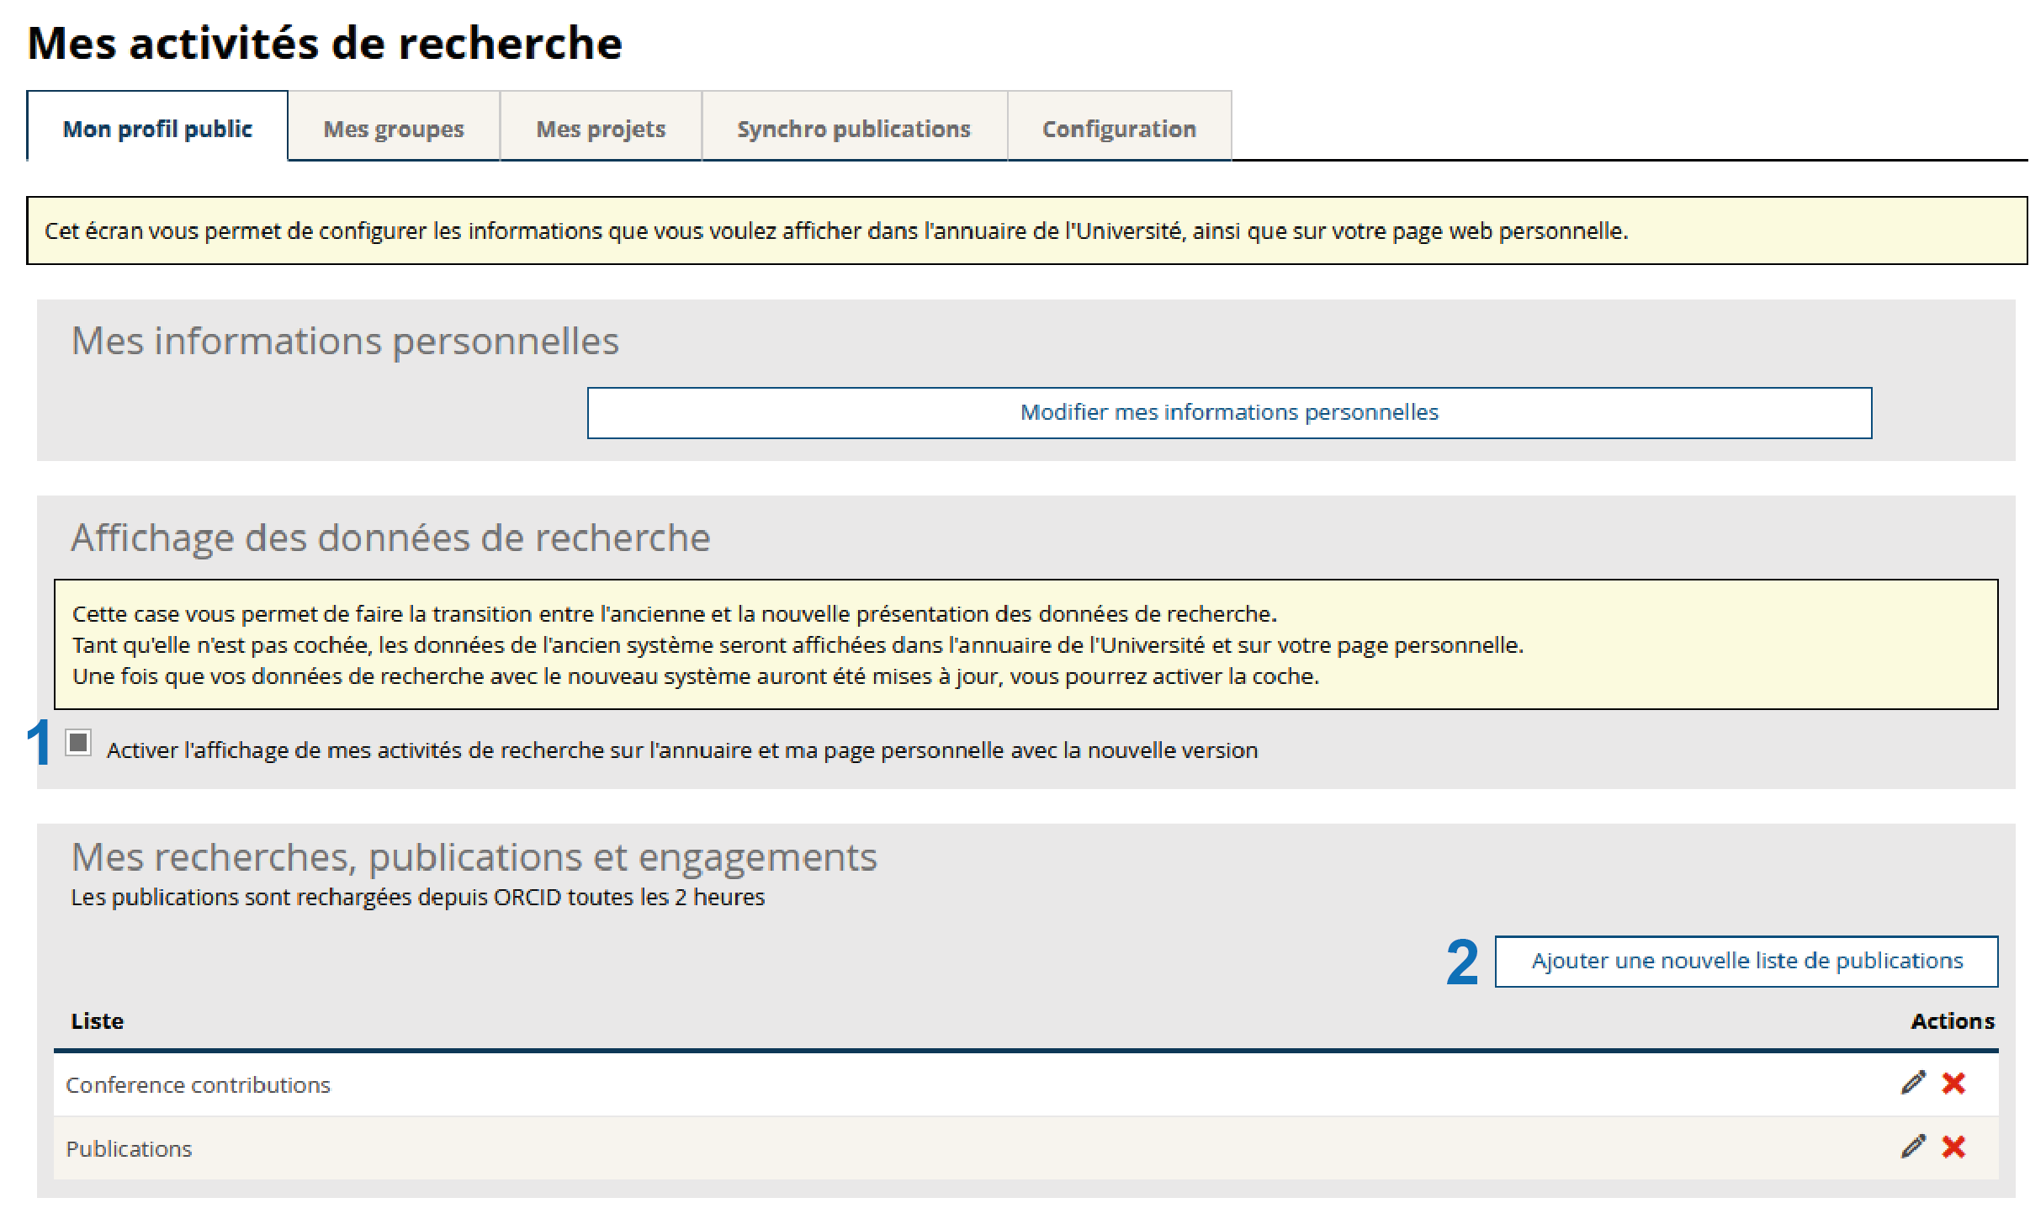
Task: Click the Mes activités de recherche title
Action: pos(325,43)
